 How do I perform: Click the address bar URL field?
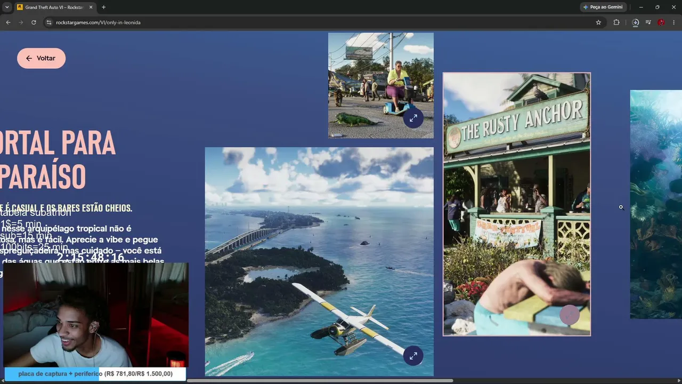pyautogui.click(x=317, y=22)
